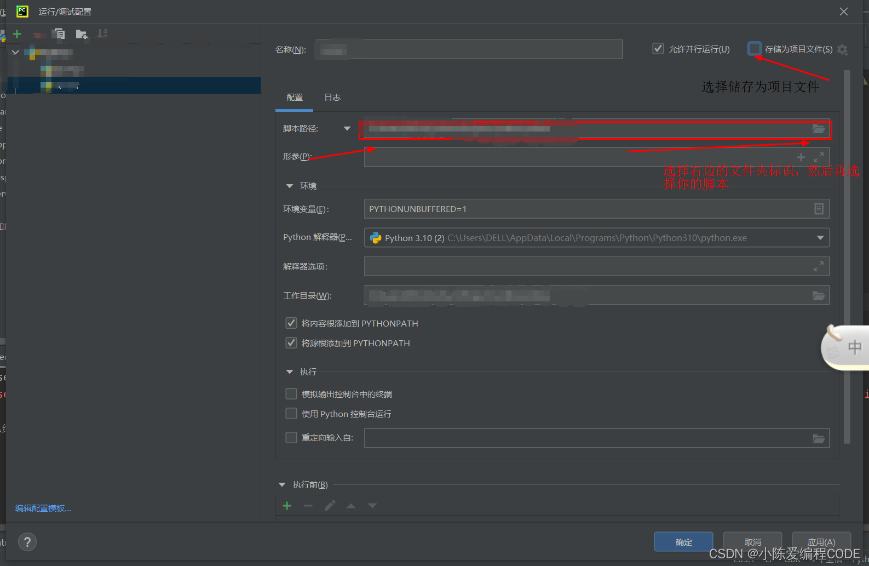Collapse the 执行前 section

click(282, 485)
